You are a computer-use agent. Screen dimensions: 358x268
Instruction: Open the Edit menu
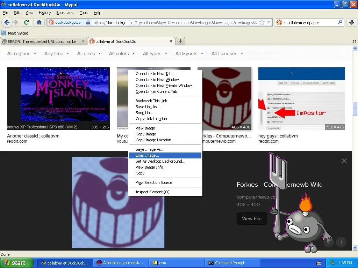coord(17,13)
